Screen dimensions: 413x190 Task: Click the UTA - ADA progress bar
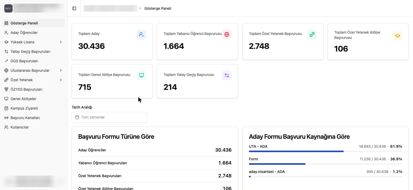(326, 151)
